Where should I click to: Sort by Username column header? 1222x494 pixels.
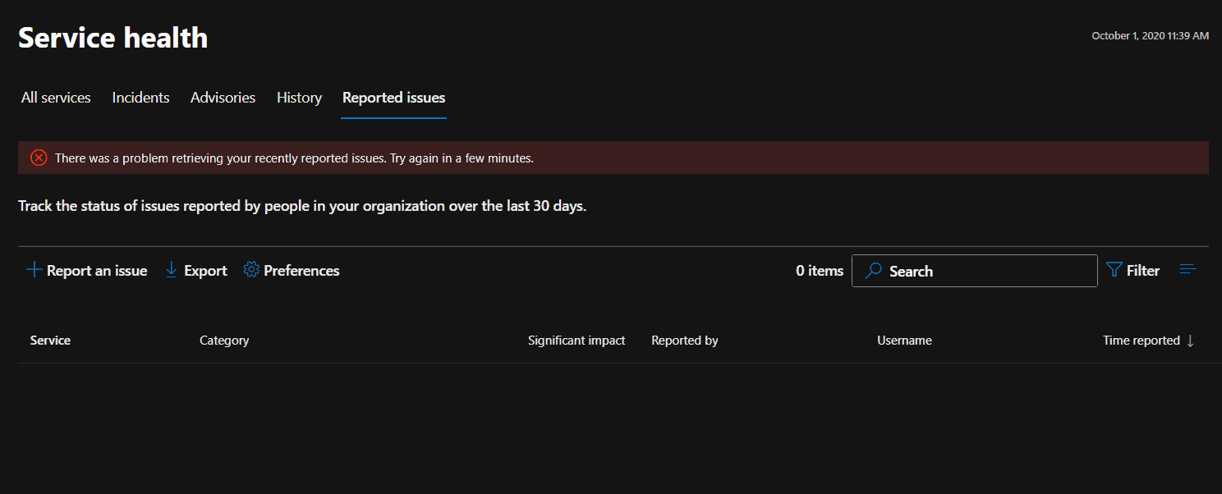pyautogui.click(x=904, y=341)
